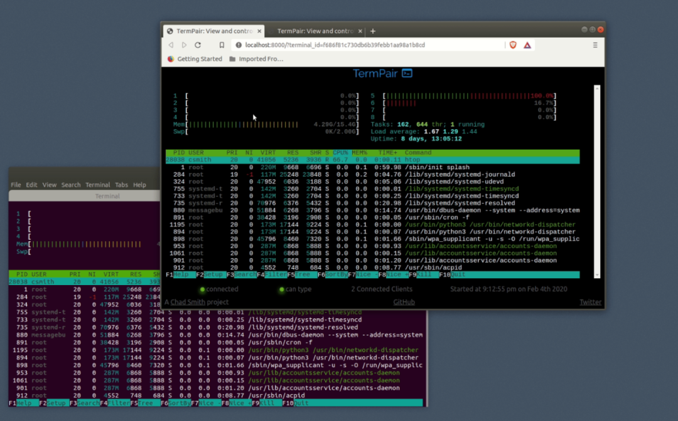Select the htop process row 28038 in browser
678x421 pixels.
point(372,160)
